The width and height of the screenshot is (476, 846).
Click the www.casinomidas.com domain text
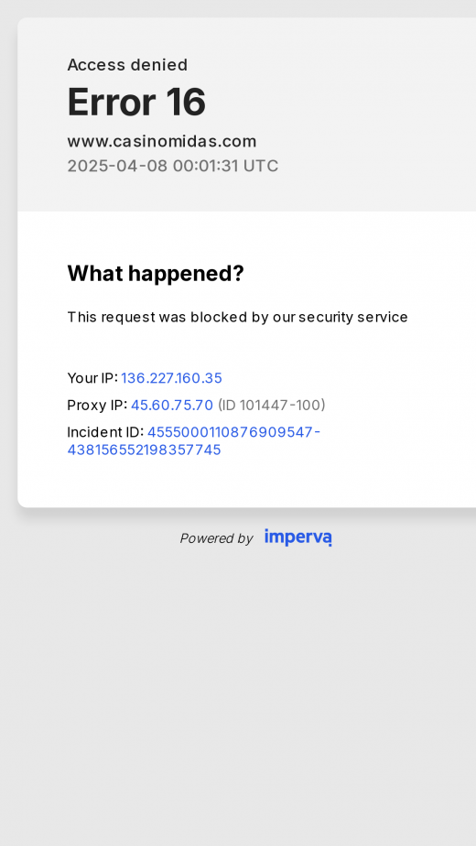(x=162, y=141)
